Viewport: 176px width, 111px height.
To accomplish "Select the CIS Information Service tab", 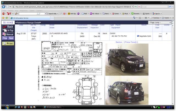I will (30, 18).
